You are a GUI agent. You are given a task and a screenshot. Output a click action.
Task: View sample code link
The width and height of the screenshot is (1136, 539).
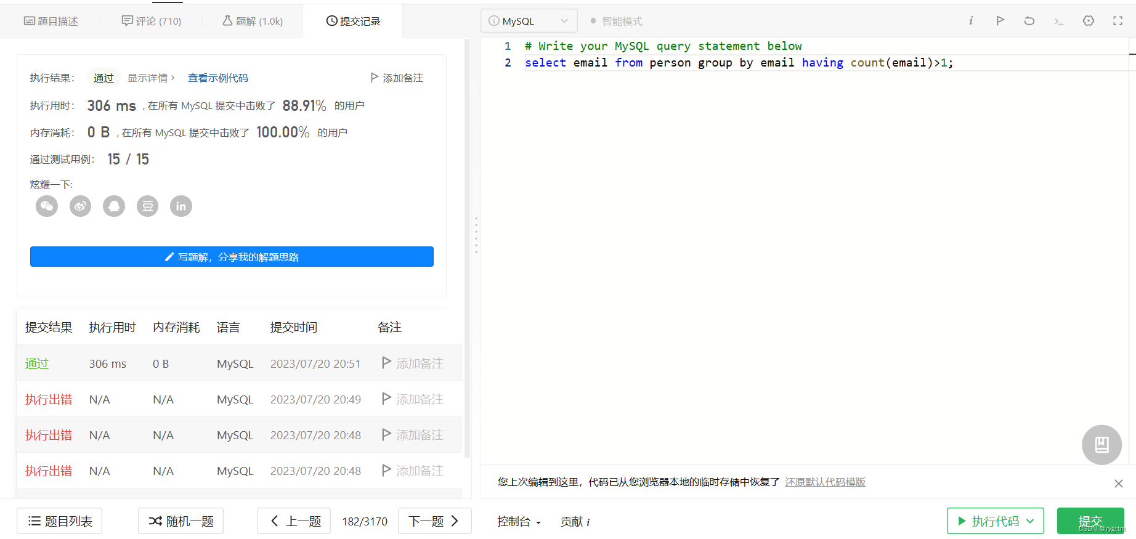[x=218, y=78]
